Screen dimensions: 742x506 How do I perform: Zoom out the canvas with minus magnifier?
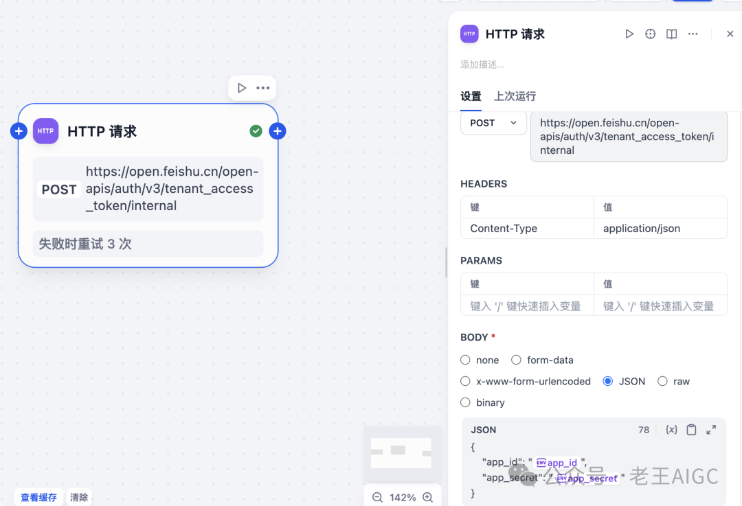click(x=377, y=497)
